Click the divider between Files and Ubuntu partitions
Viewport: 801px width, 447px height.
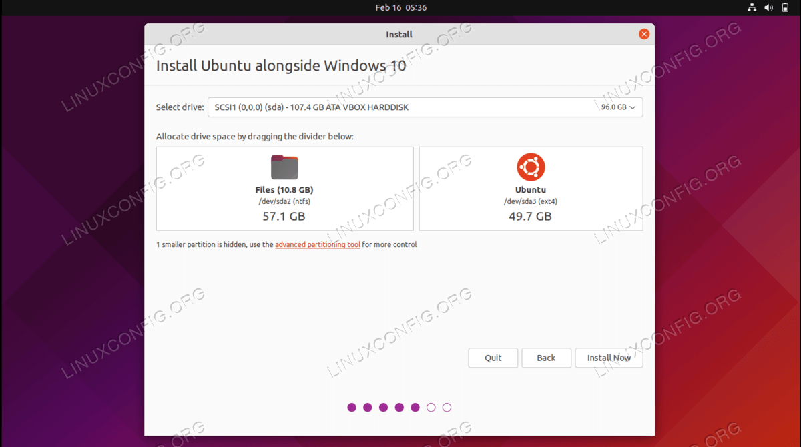416,189
